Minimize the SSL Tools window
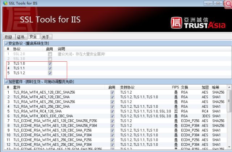232x152 pixels. pyautogui.click(x=208, y=3)
